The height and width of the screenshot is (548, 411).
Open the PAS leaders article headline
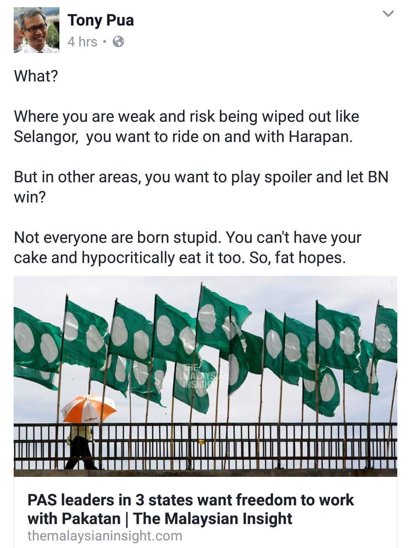point(191,509)
